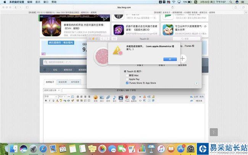Viewport: 248px width, 155px height.
Task: Open Safari compass in Dock
Action: 43,149
